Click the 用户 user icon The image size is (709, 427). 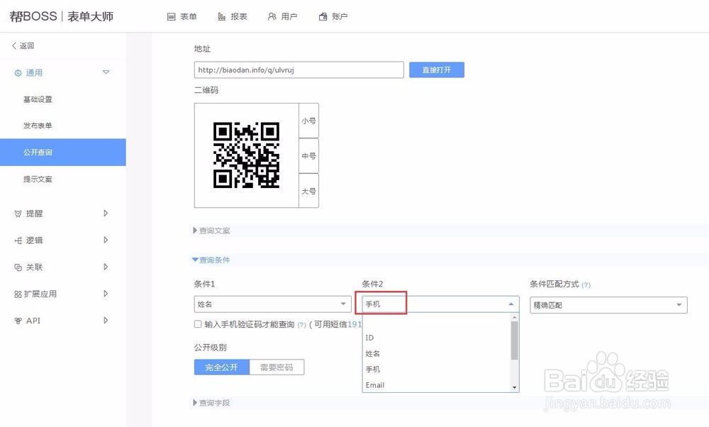coord(272,17)
